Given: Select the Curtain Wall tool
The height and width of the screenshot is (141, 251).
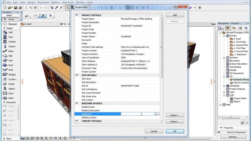Looking at the screenshot, I should (x=10, y=79).
